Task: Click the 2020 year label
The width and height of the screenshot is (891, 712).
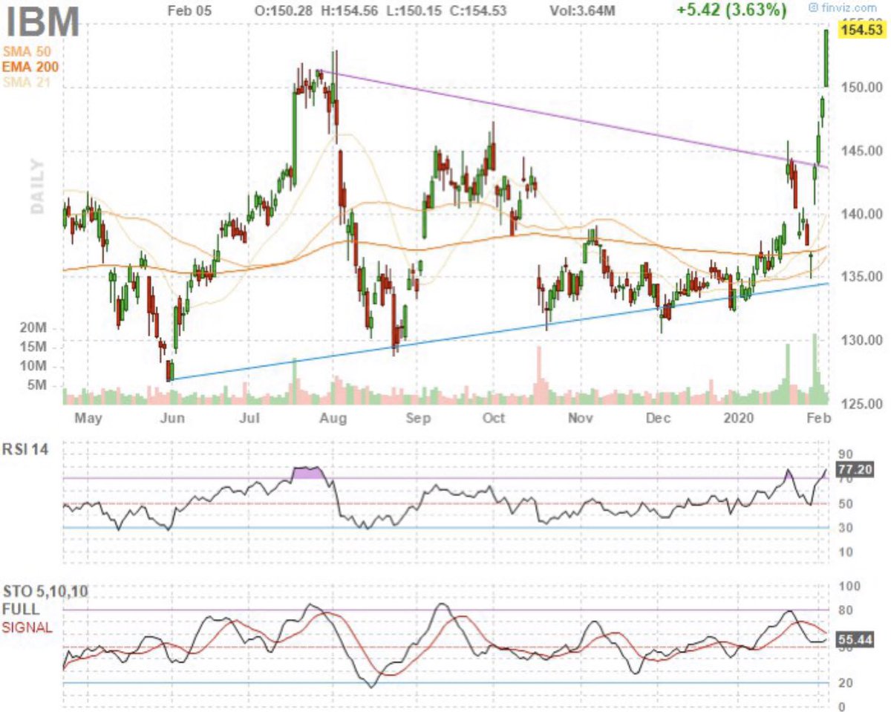Action: click(740, 418)
